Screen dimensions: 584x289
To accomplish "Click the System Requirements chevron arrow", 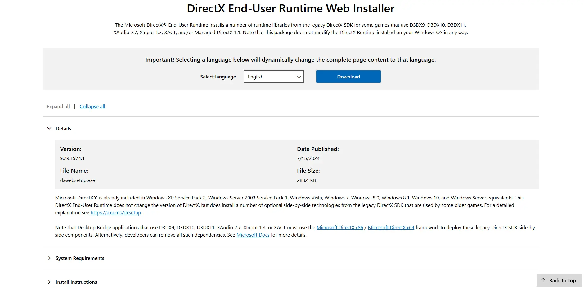I will pos(49,258).
